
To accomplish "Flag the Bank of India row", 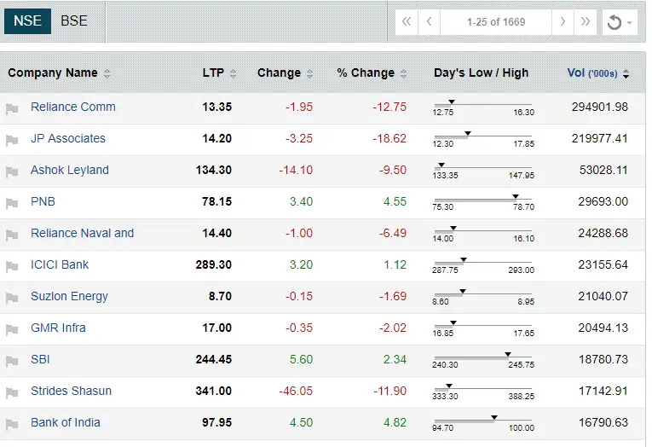I will tap(12, 425).
